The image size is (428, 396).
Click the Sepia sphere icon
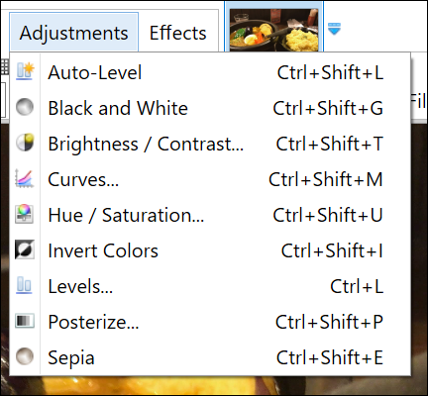[x=25, y=356]
